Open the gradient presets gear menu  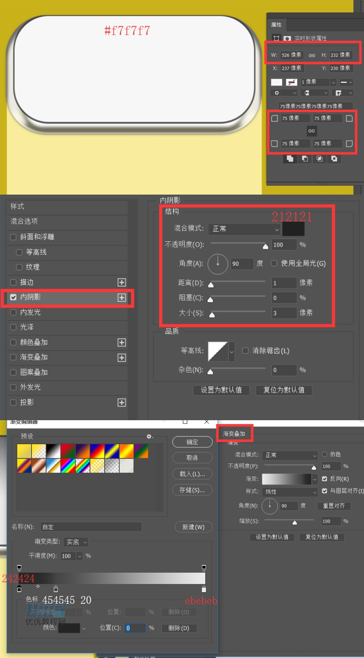point(149,437)
